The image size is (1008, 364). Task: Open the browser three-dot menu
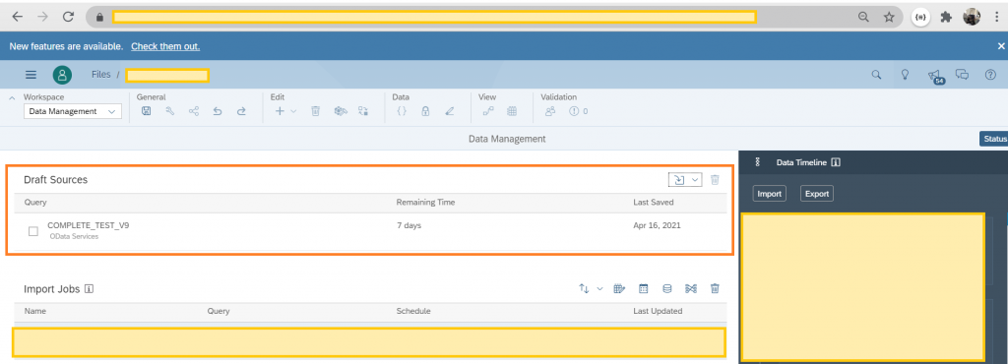(996, 18)
